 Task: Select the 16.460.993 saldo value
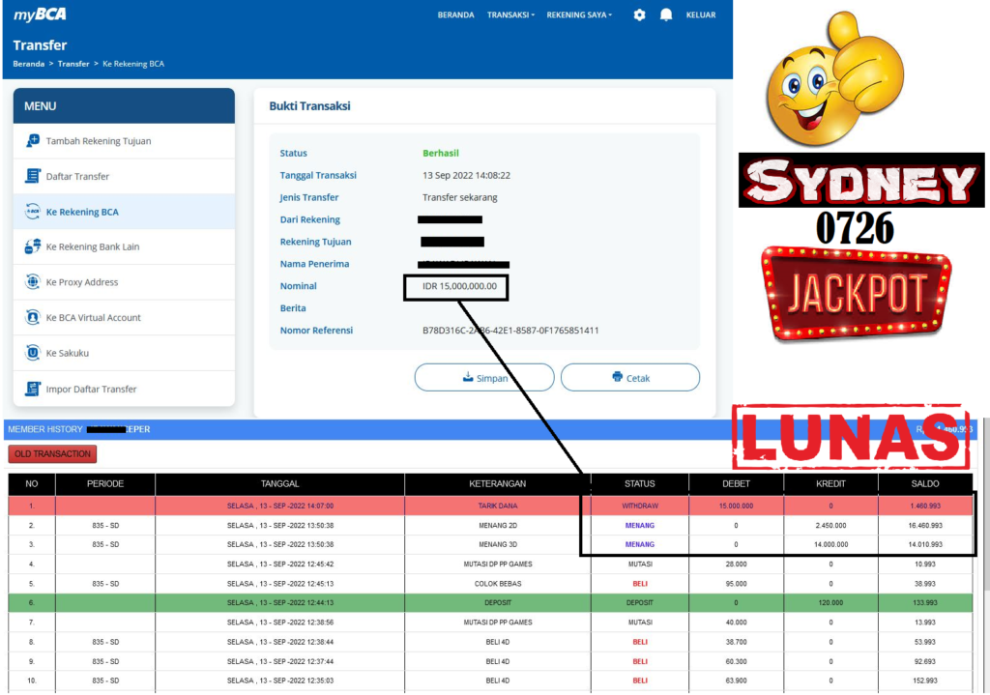pos(925,525)
